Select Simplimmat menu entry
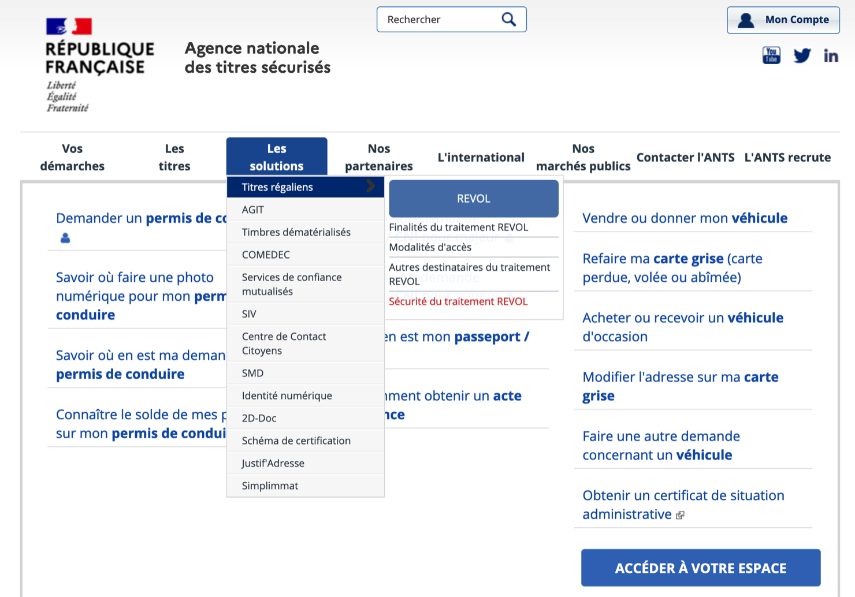Image resolution: width=855 pixels, height=597 pixels. [305, 486]
